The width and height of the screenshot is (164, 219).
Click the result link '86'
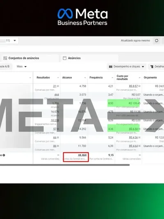pos(55,146)
